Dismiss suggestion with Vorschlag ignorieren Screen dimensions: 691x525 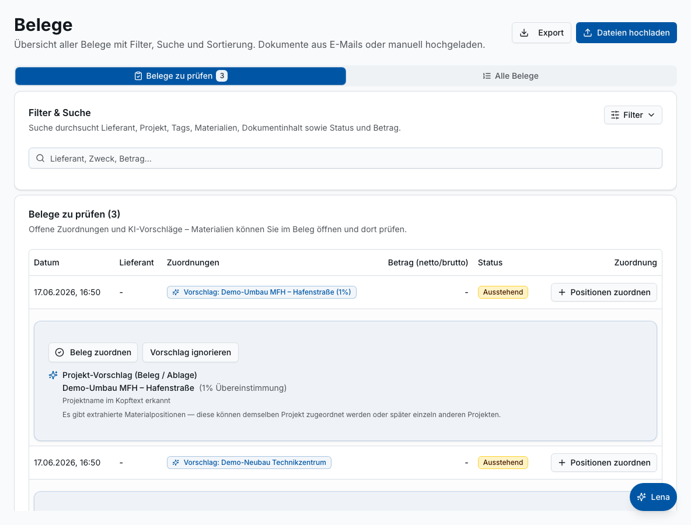[x=190, y=352]
